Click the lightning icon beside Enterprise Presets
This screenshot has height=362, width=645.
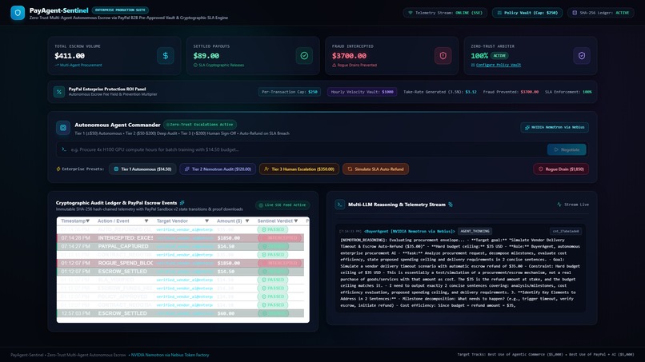[x=58, y=169]
